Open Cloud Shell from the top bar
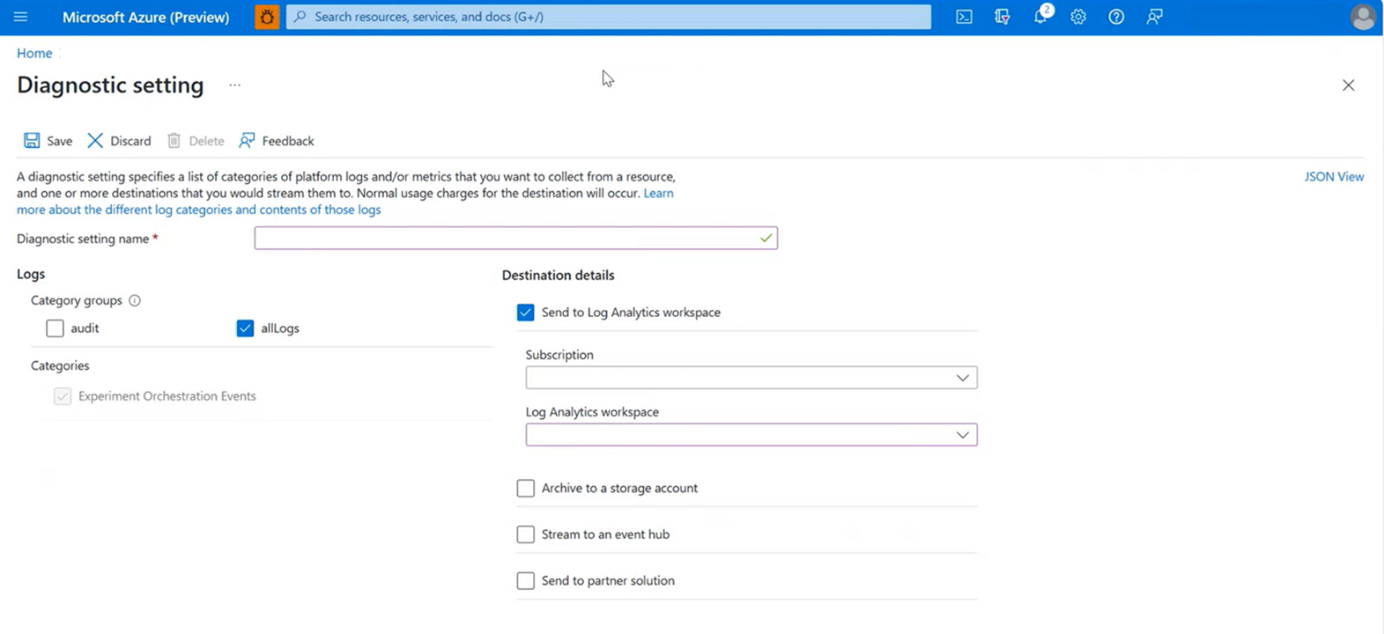1384x634 pixels. pyautogui.click(x=964, y=17)
